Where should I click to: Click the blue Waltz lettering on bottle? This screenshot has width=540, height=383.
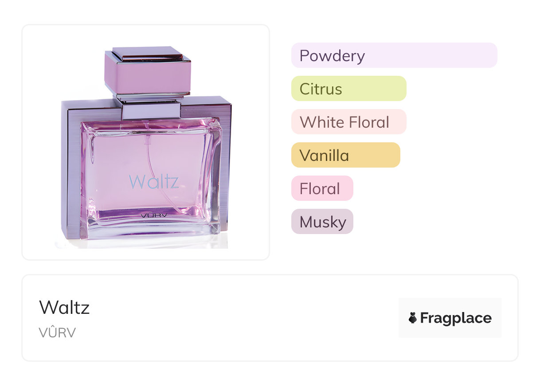(x=154, y=182)
